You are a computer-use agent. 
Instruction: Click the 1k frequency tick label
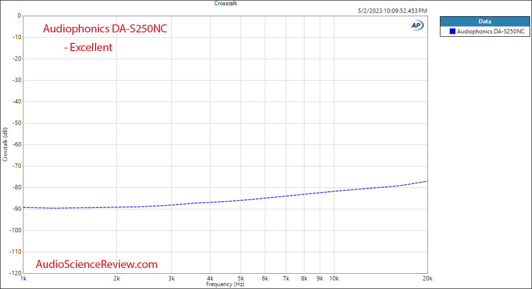tap(23, 279)
